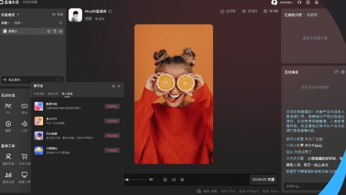Click the location tag under room title
This screenshot has height=195, width=346.
(x=100, y=19)
